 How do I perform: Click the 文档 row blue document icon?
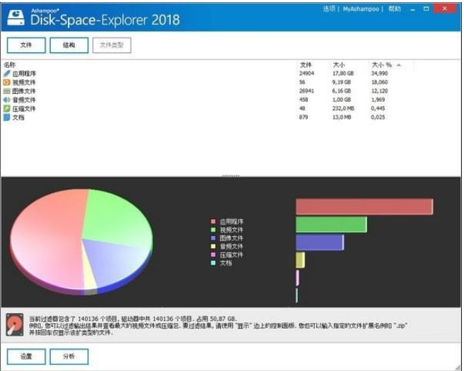[6, 117]
